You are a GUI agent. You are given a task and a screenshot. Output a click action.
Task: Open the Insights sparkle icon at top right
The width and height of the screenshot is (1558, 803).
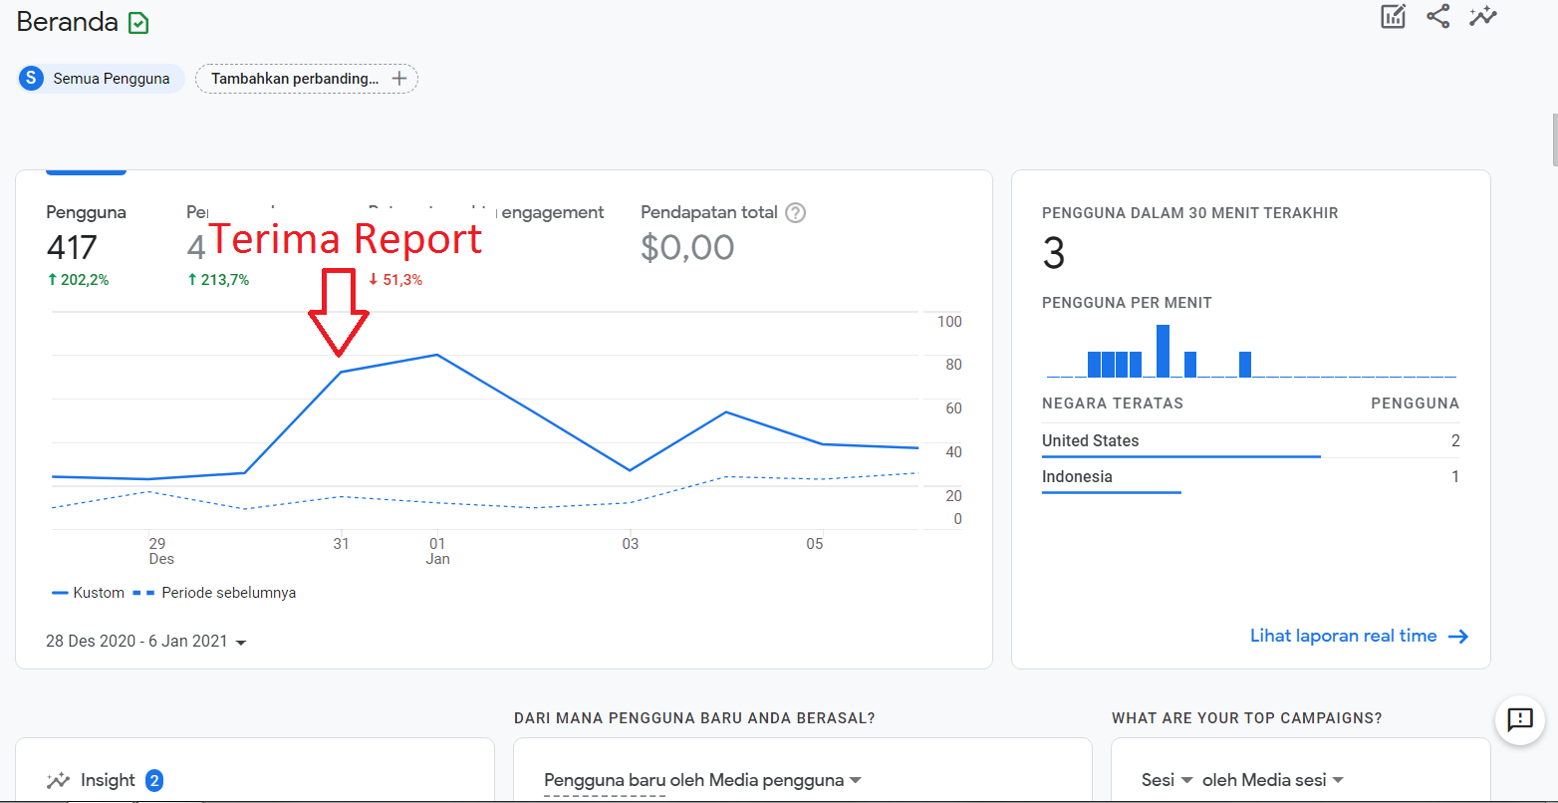click(x=1483, y=16)
